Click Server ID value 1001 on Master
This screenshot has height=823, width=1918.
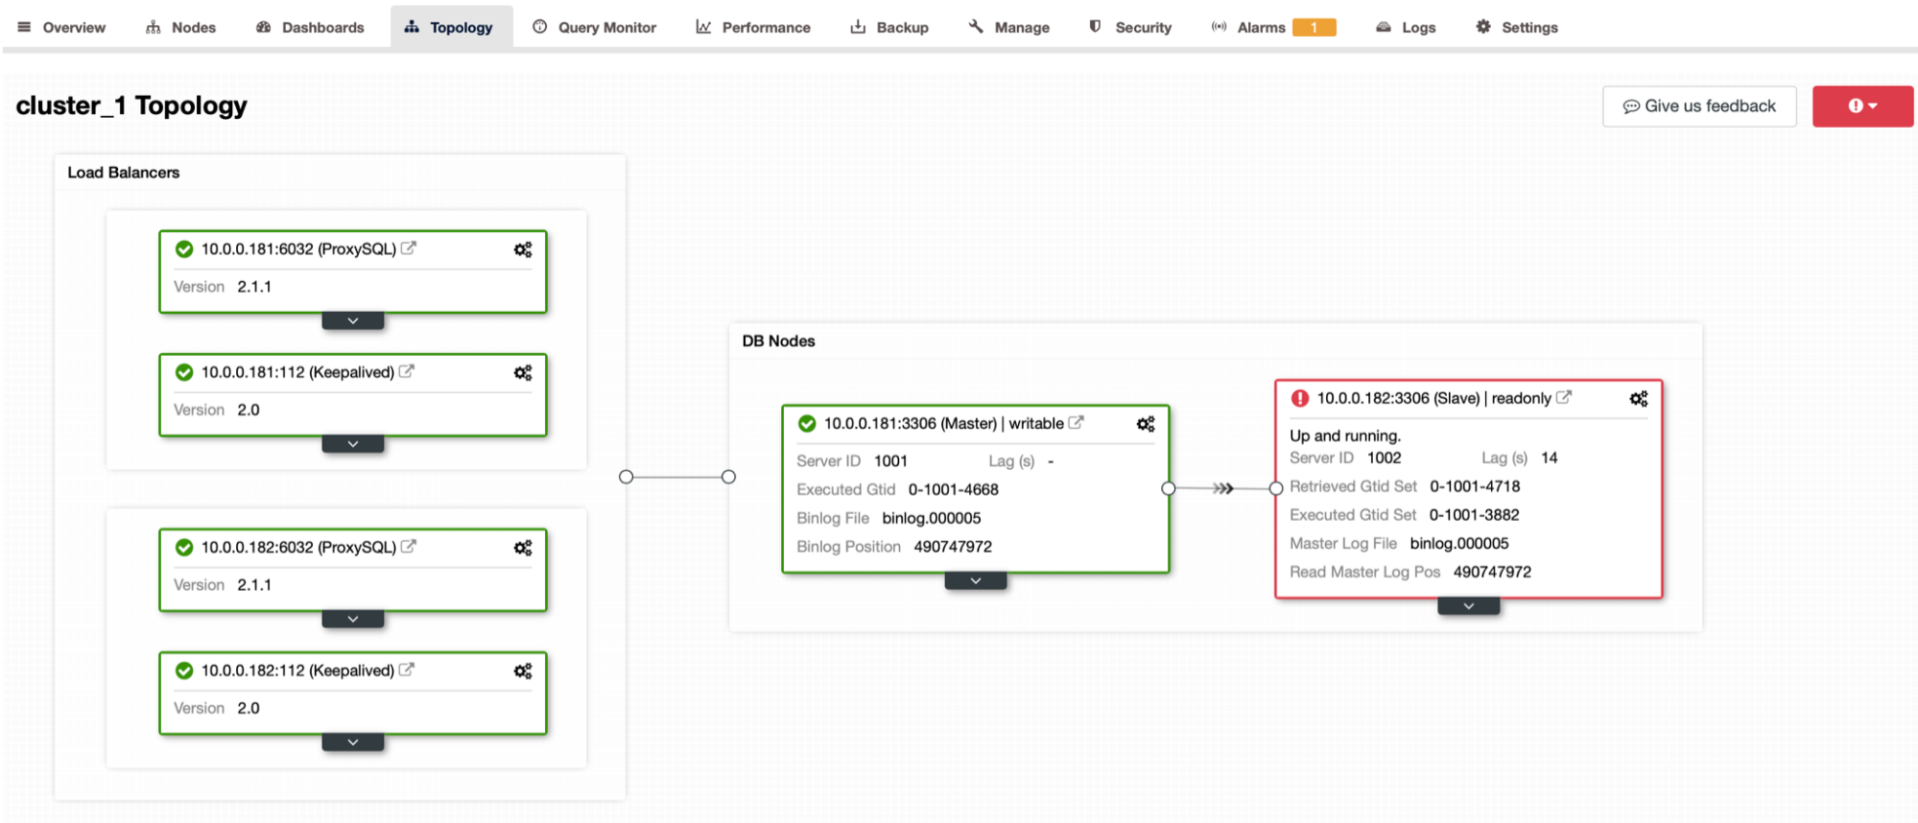click(890, 461)
